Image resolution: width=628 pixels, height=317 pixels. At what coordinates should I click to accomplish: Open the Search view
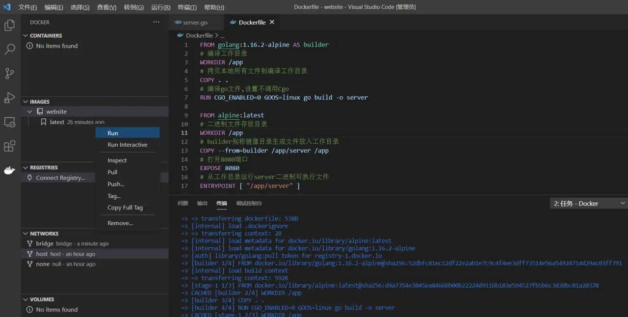tap(10, 49)
